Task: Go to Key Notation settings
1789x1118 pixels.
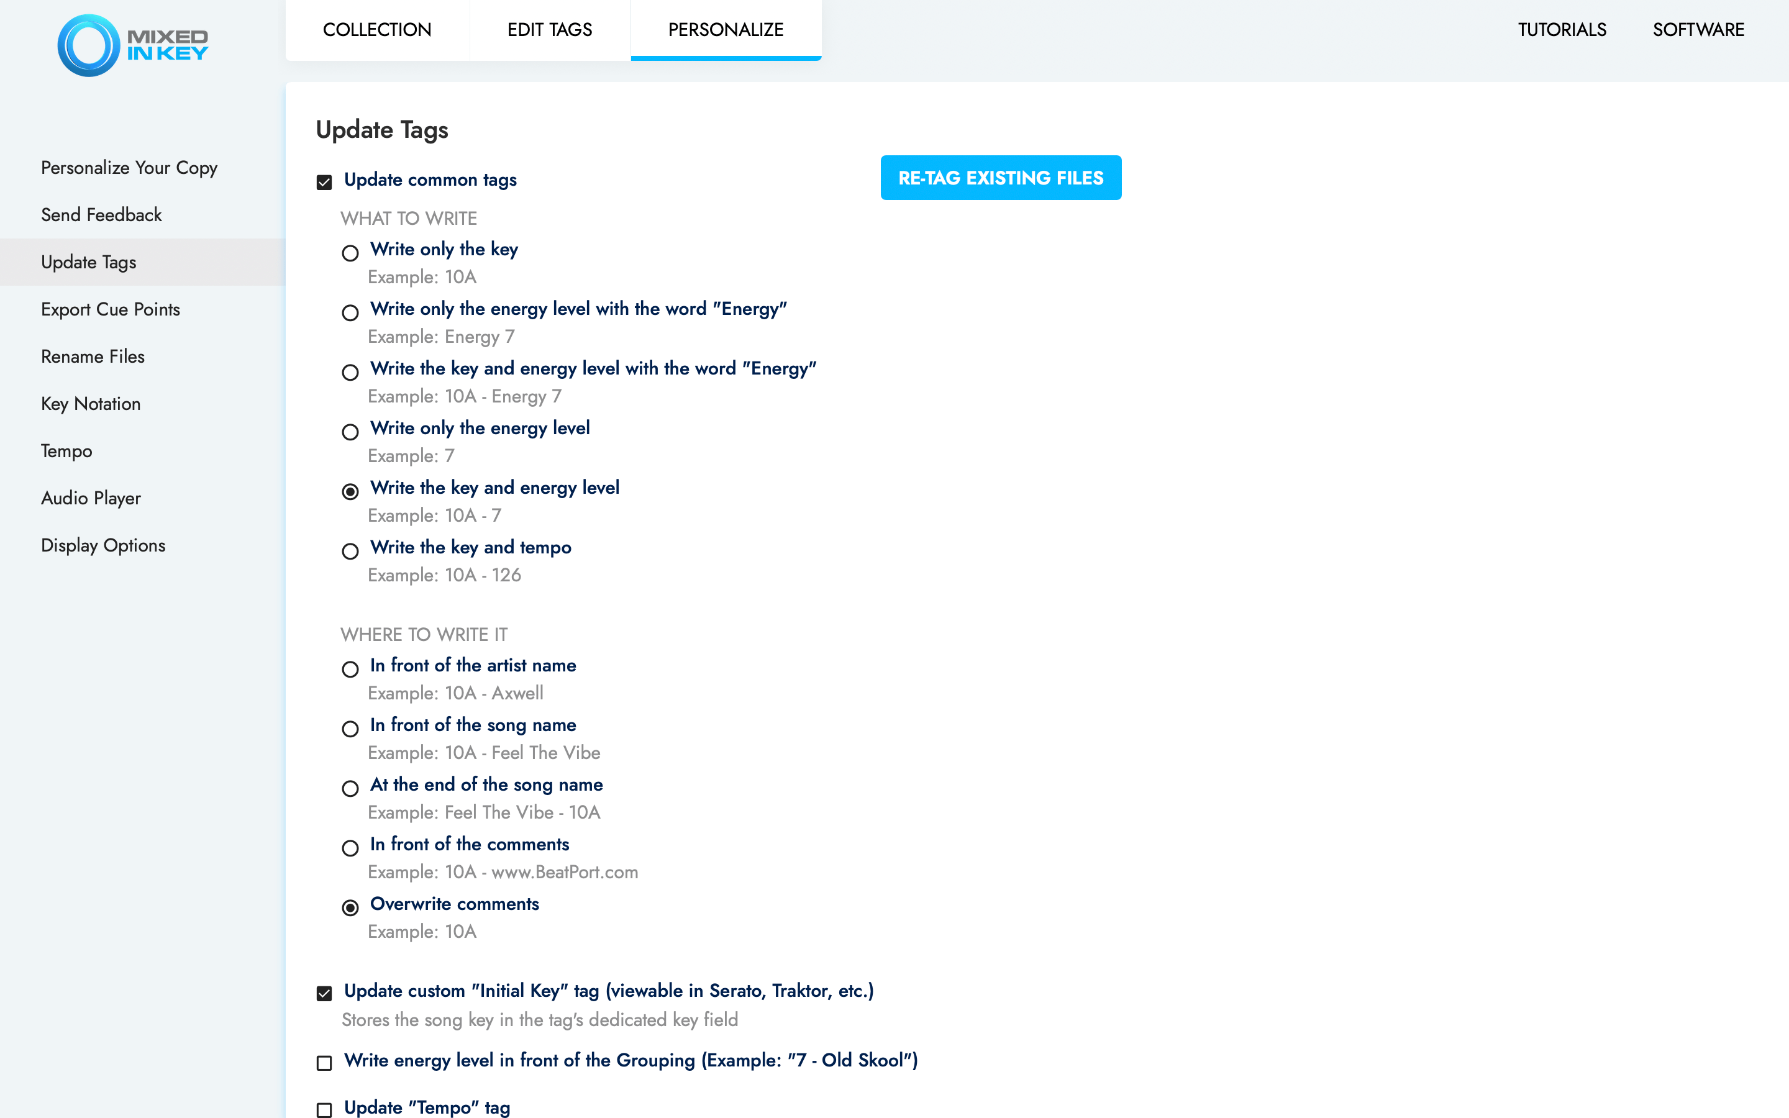Action: pos(91,404)
